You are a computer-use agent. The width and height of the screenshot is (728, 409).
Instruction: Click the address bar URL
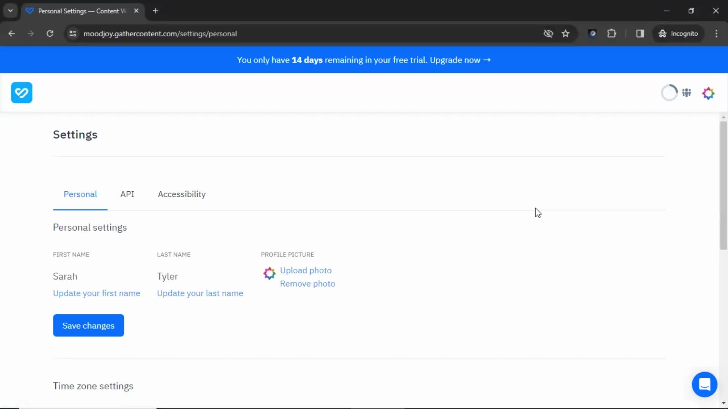[x=160, y=34]
